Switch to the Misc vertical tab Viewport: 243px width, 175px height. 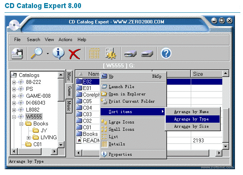coord(69,76)
